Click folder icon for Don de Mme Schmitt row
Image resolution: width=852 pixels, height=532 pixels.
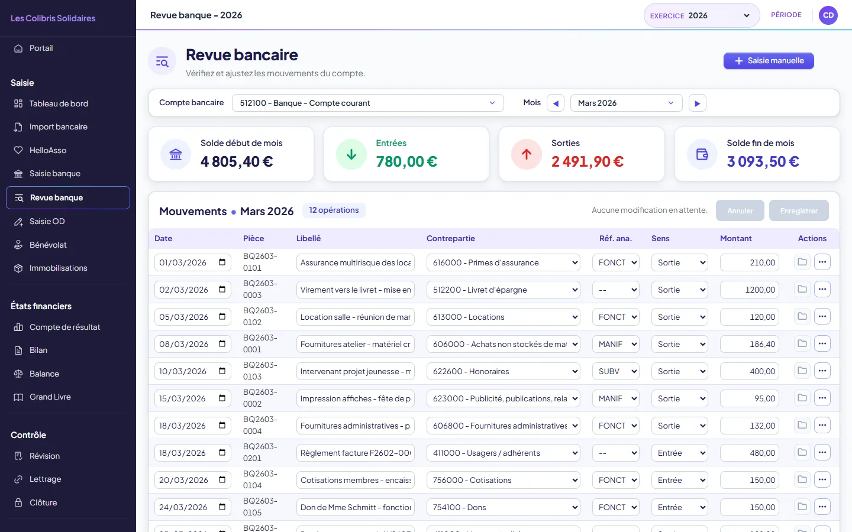(x=802, y=507)
